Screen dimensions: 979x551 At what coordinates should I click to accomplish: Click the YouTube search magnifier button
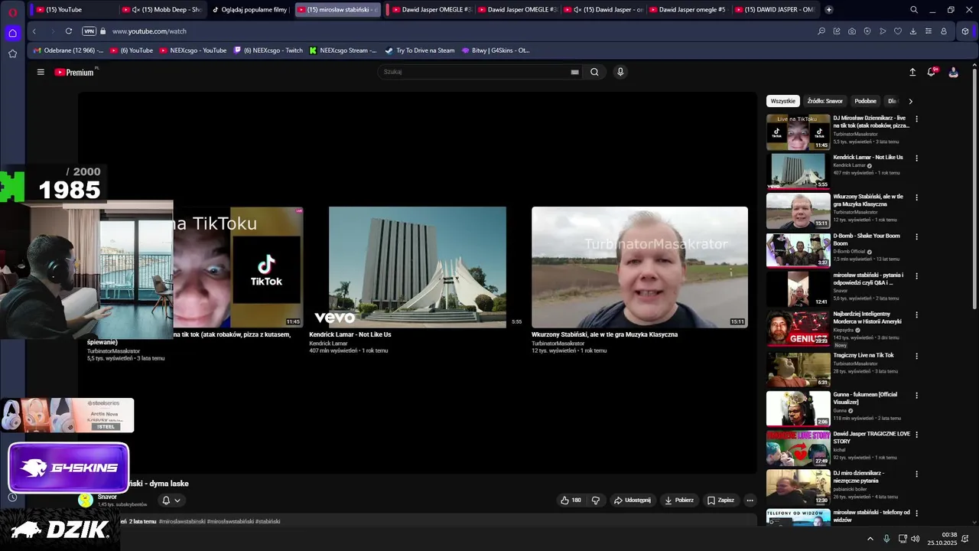(594, 72)
